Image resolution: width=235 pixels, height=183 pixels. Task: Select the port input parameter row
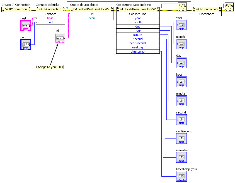pyautogui.click(x=50, y=22)
